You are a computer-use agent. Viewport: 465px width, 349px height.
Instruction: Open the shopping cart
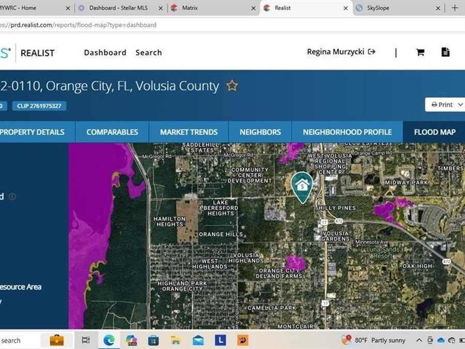420,52
